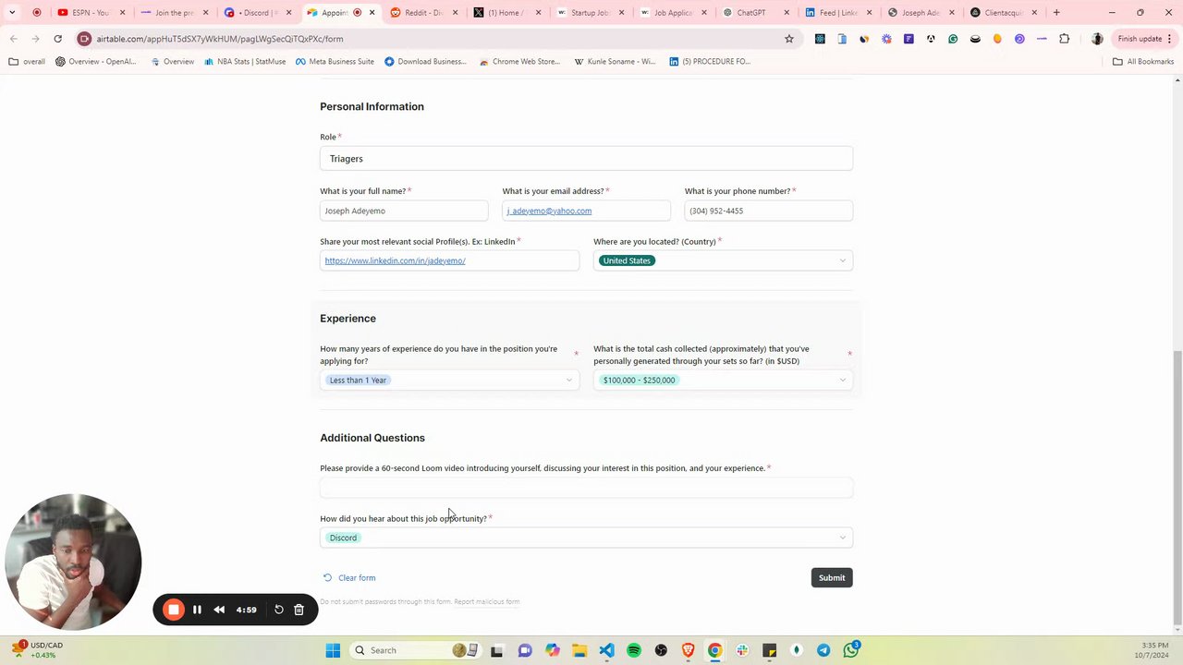
Task: Open OBS Studio from taskbar
Action: click(661, 650)
